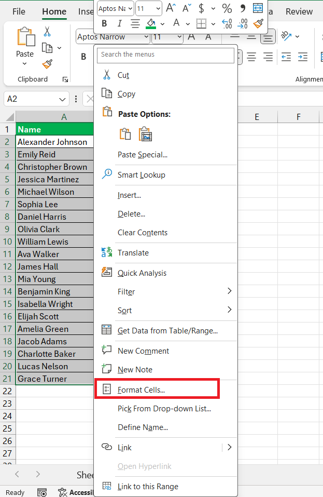Expand the Name Box dropdown
The width and height of the screenshot is (323, 497).
point(62,99)
